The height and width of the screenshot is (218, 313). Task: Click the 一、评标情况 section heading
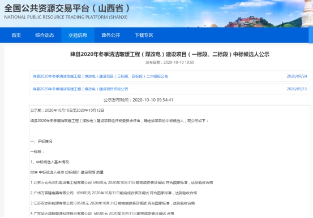pos(41,141)
